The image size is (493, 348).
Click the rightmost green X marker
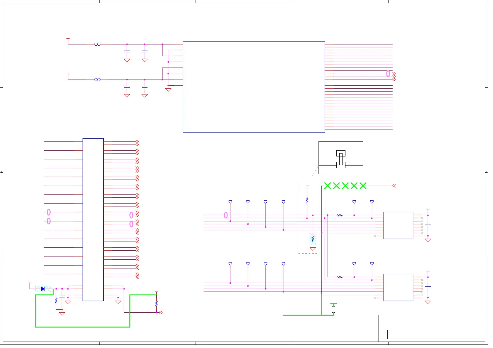[x=363, y=186]
